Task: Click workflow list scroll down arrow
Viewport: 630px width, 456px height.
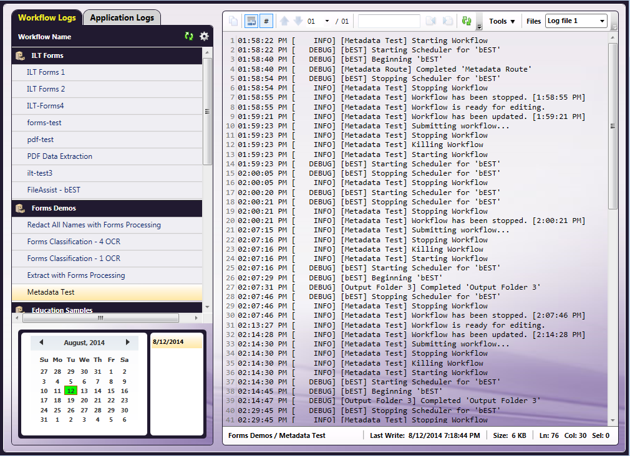Action: point(207,307)
